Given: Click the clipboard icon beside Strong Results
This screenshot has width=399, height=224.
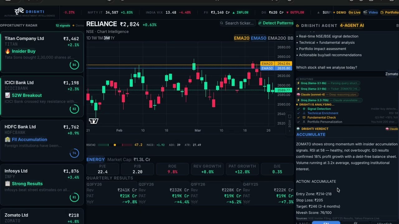Looking at the screenshot, I should [7, 184].
